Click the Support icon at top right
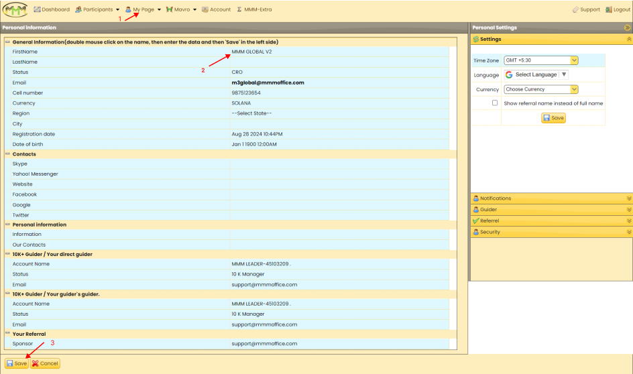The image size is (633, 374). [575, 9]
